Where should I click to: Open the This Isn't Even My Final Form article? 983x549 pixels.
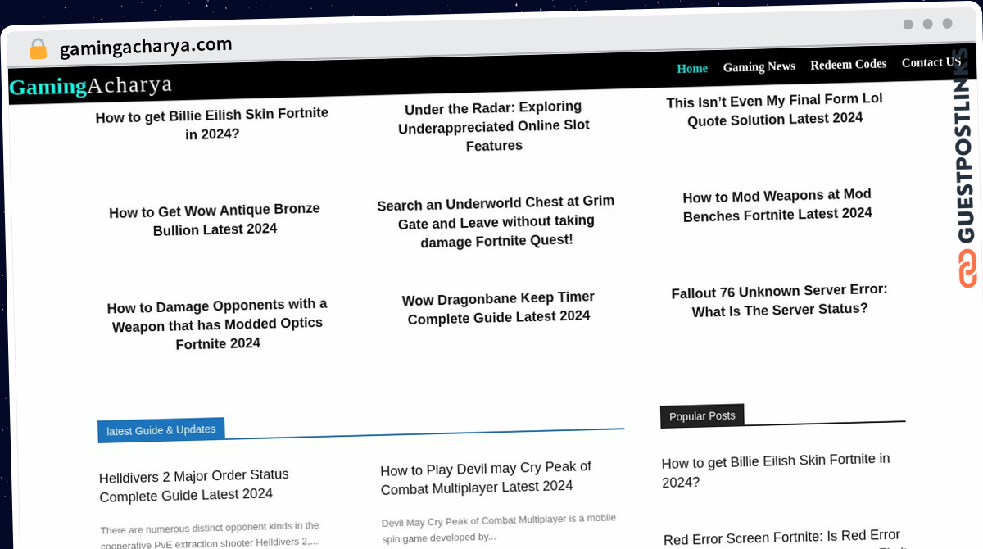775,109
